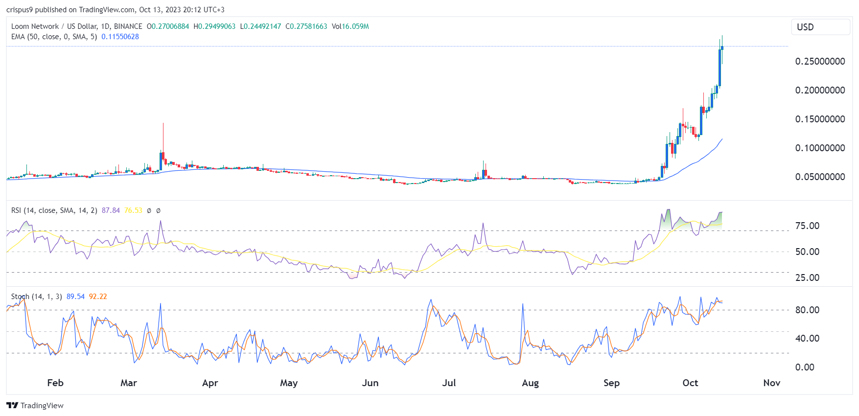Select the EMA (50, close, 0, SMA, 5) indicator label
This screenshot has width=859, height=416.
pos(54,37)
